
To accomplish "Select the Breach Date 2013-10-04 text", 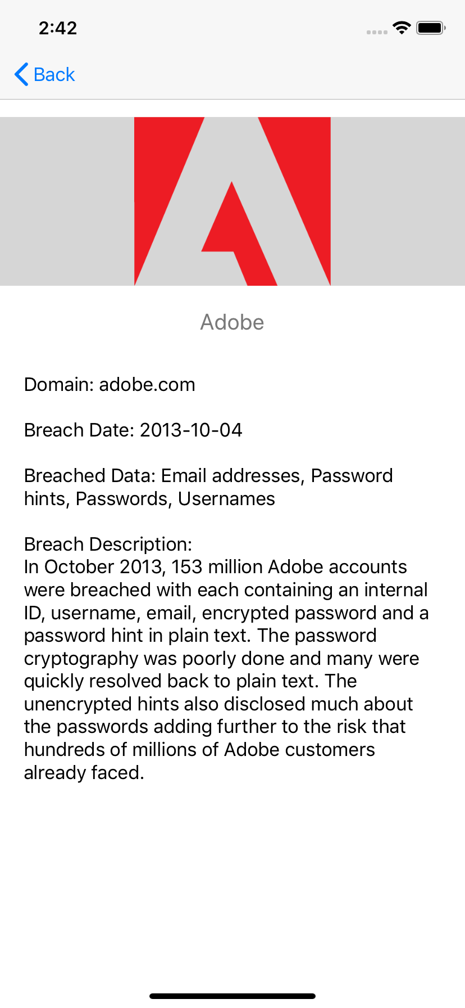I will [x=133, y=430].
